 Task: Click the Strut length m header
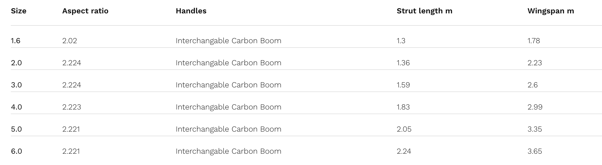424,11
